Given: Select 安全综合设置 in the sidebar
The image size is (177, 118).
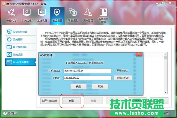Looking at the screenshot, I should [21, 32].
